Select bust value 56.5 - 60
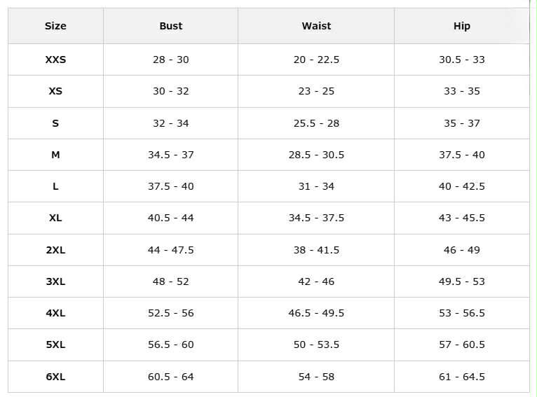537x397 pixels. (x=170, y=344)
